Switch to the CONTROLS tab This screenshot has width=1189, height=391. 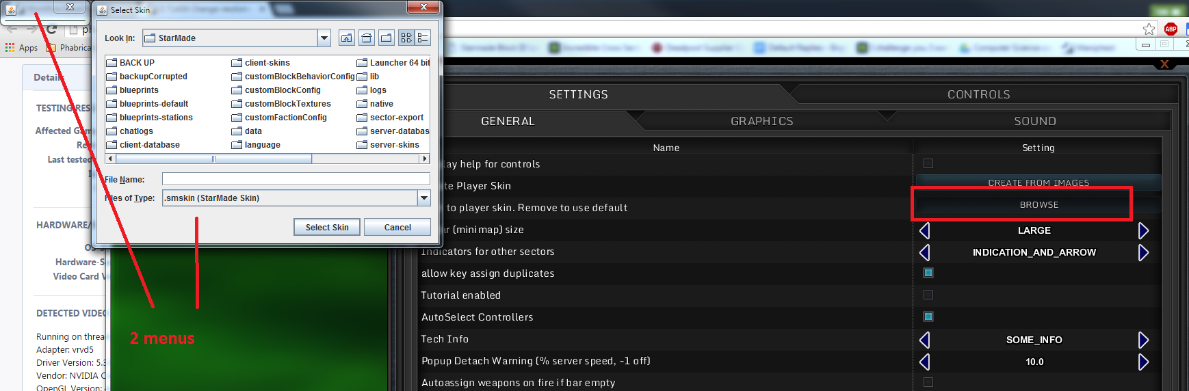pos(978,94)
